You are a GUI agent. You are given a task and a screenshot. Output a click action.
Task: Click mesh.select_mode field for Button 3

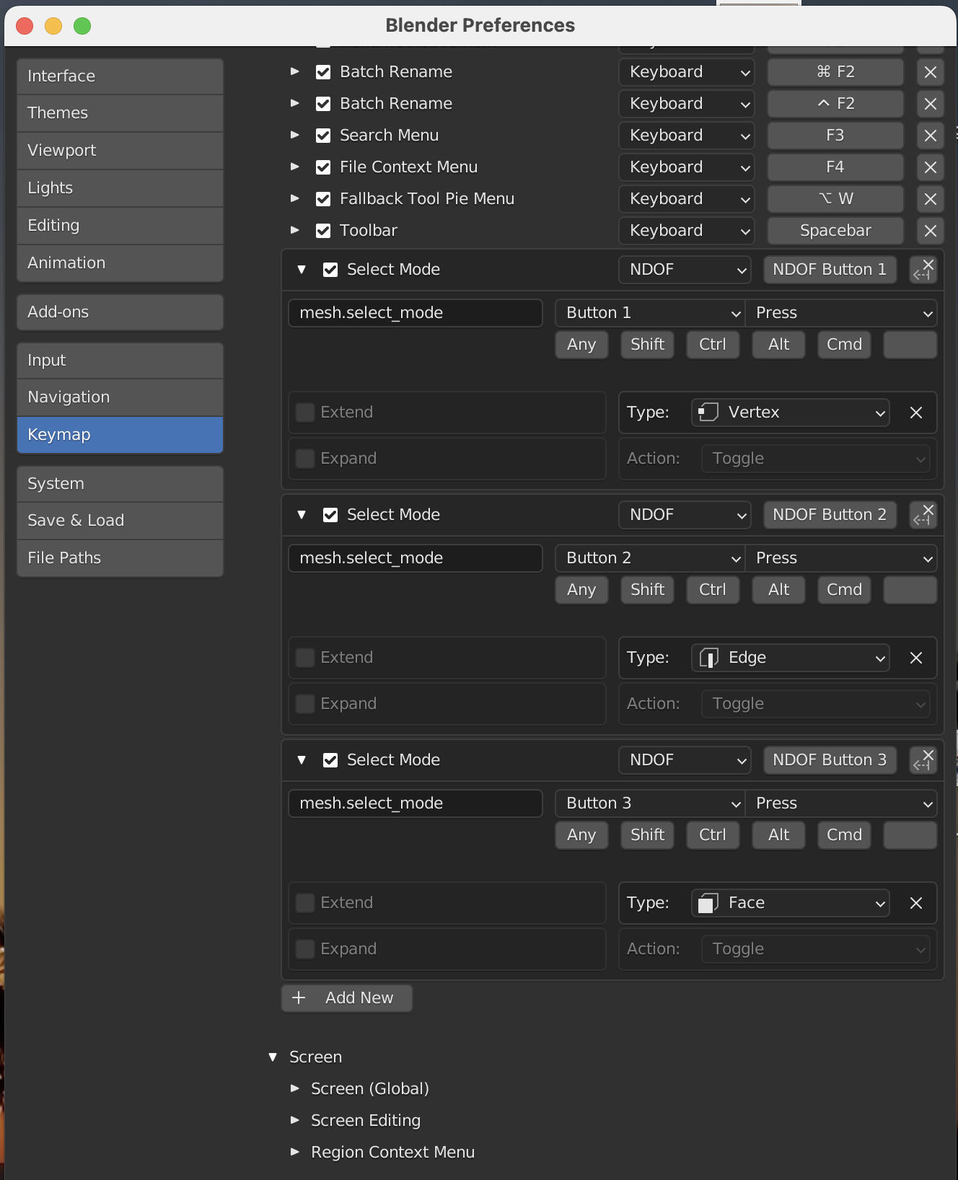pos(416,803)
